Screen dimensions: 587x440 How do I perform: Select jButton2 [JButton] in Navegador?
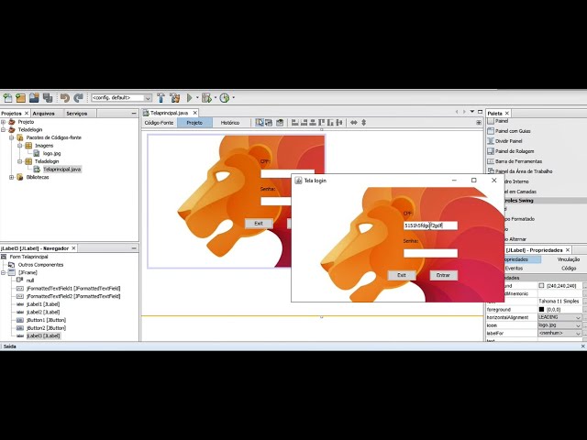coord(46,328)
